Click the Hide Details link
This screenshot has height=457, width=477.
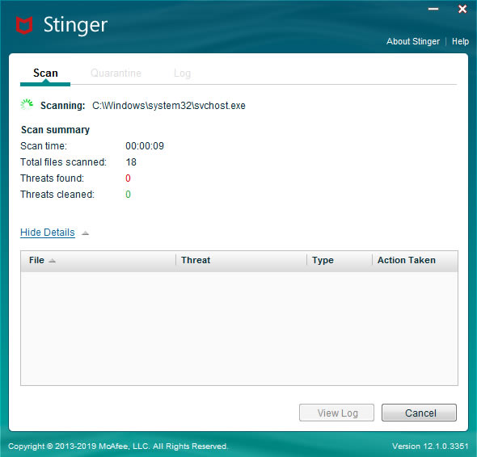(x=48, y=233)
